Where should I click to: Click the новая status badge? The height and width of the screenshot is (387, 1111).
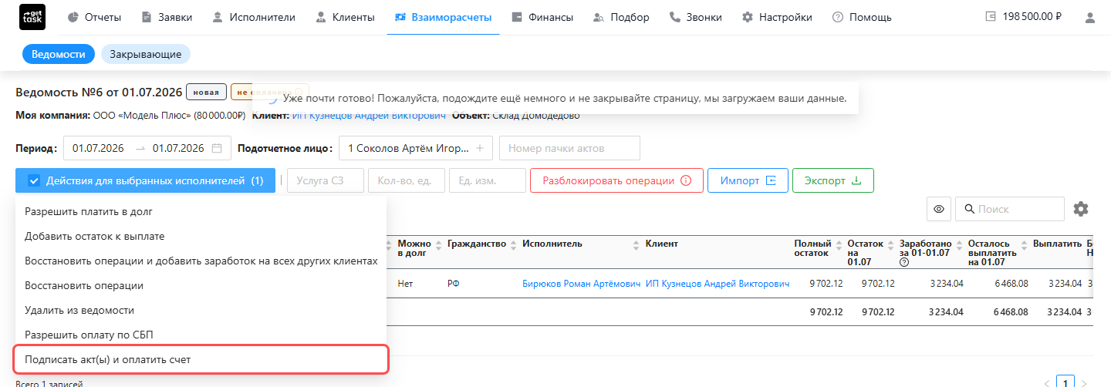pyautogui.click(x=206, y=93)
